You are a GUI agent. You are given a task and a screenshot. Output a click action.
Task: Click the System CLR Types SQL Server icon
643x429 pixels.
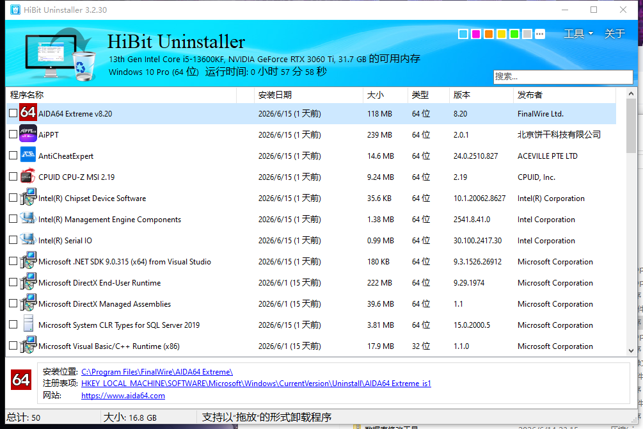(28, 325)
